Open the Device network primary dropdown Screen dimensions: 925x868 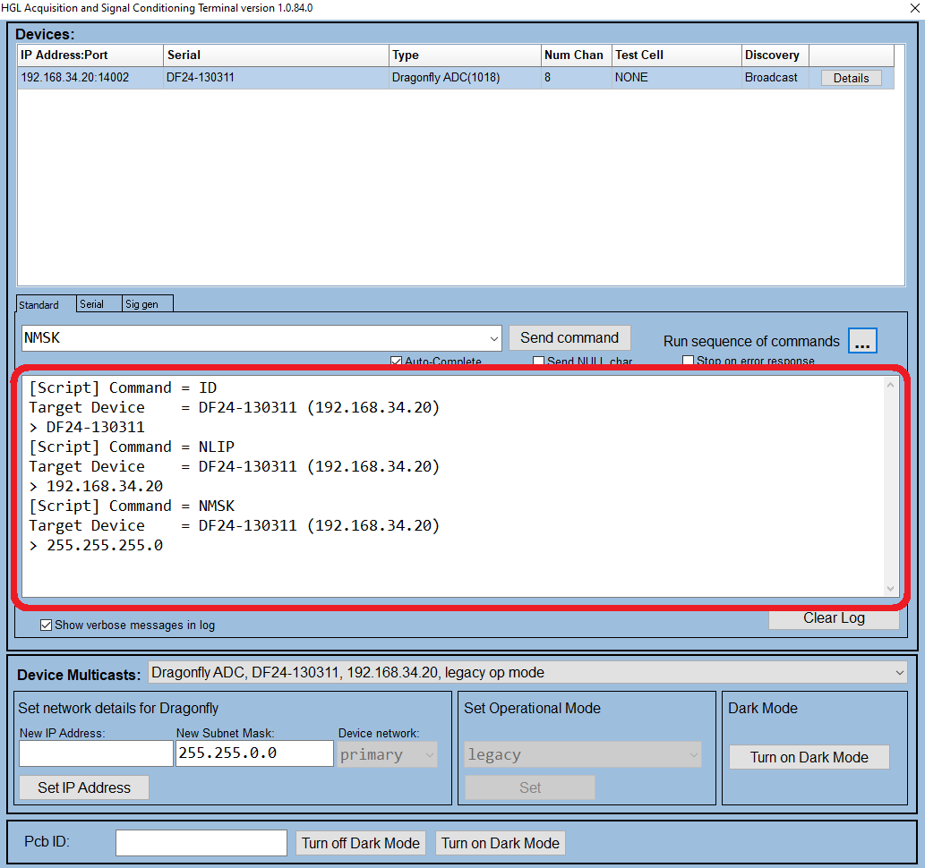pos(388,754)
